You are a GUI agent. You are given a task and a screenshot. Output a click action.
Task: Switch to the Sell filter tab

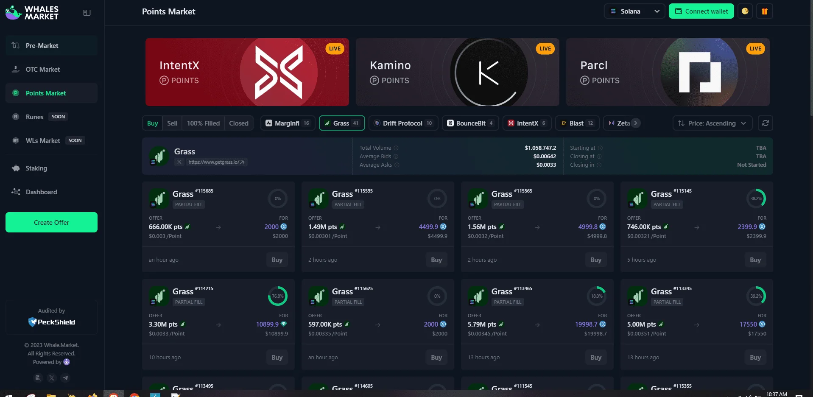click(x=172, y=123)
